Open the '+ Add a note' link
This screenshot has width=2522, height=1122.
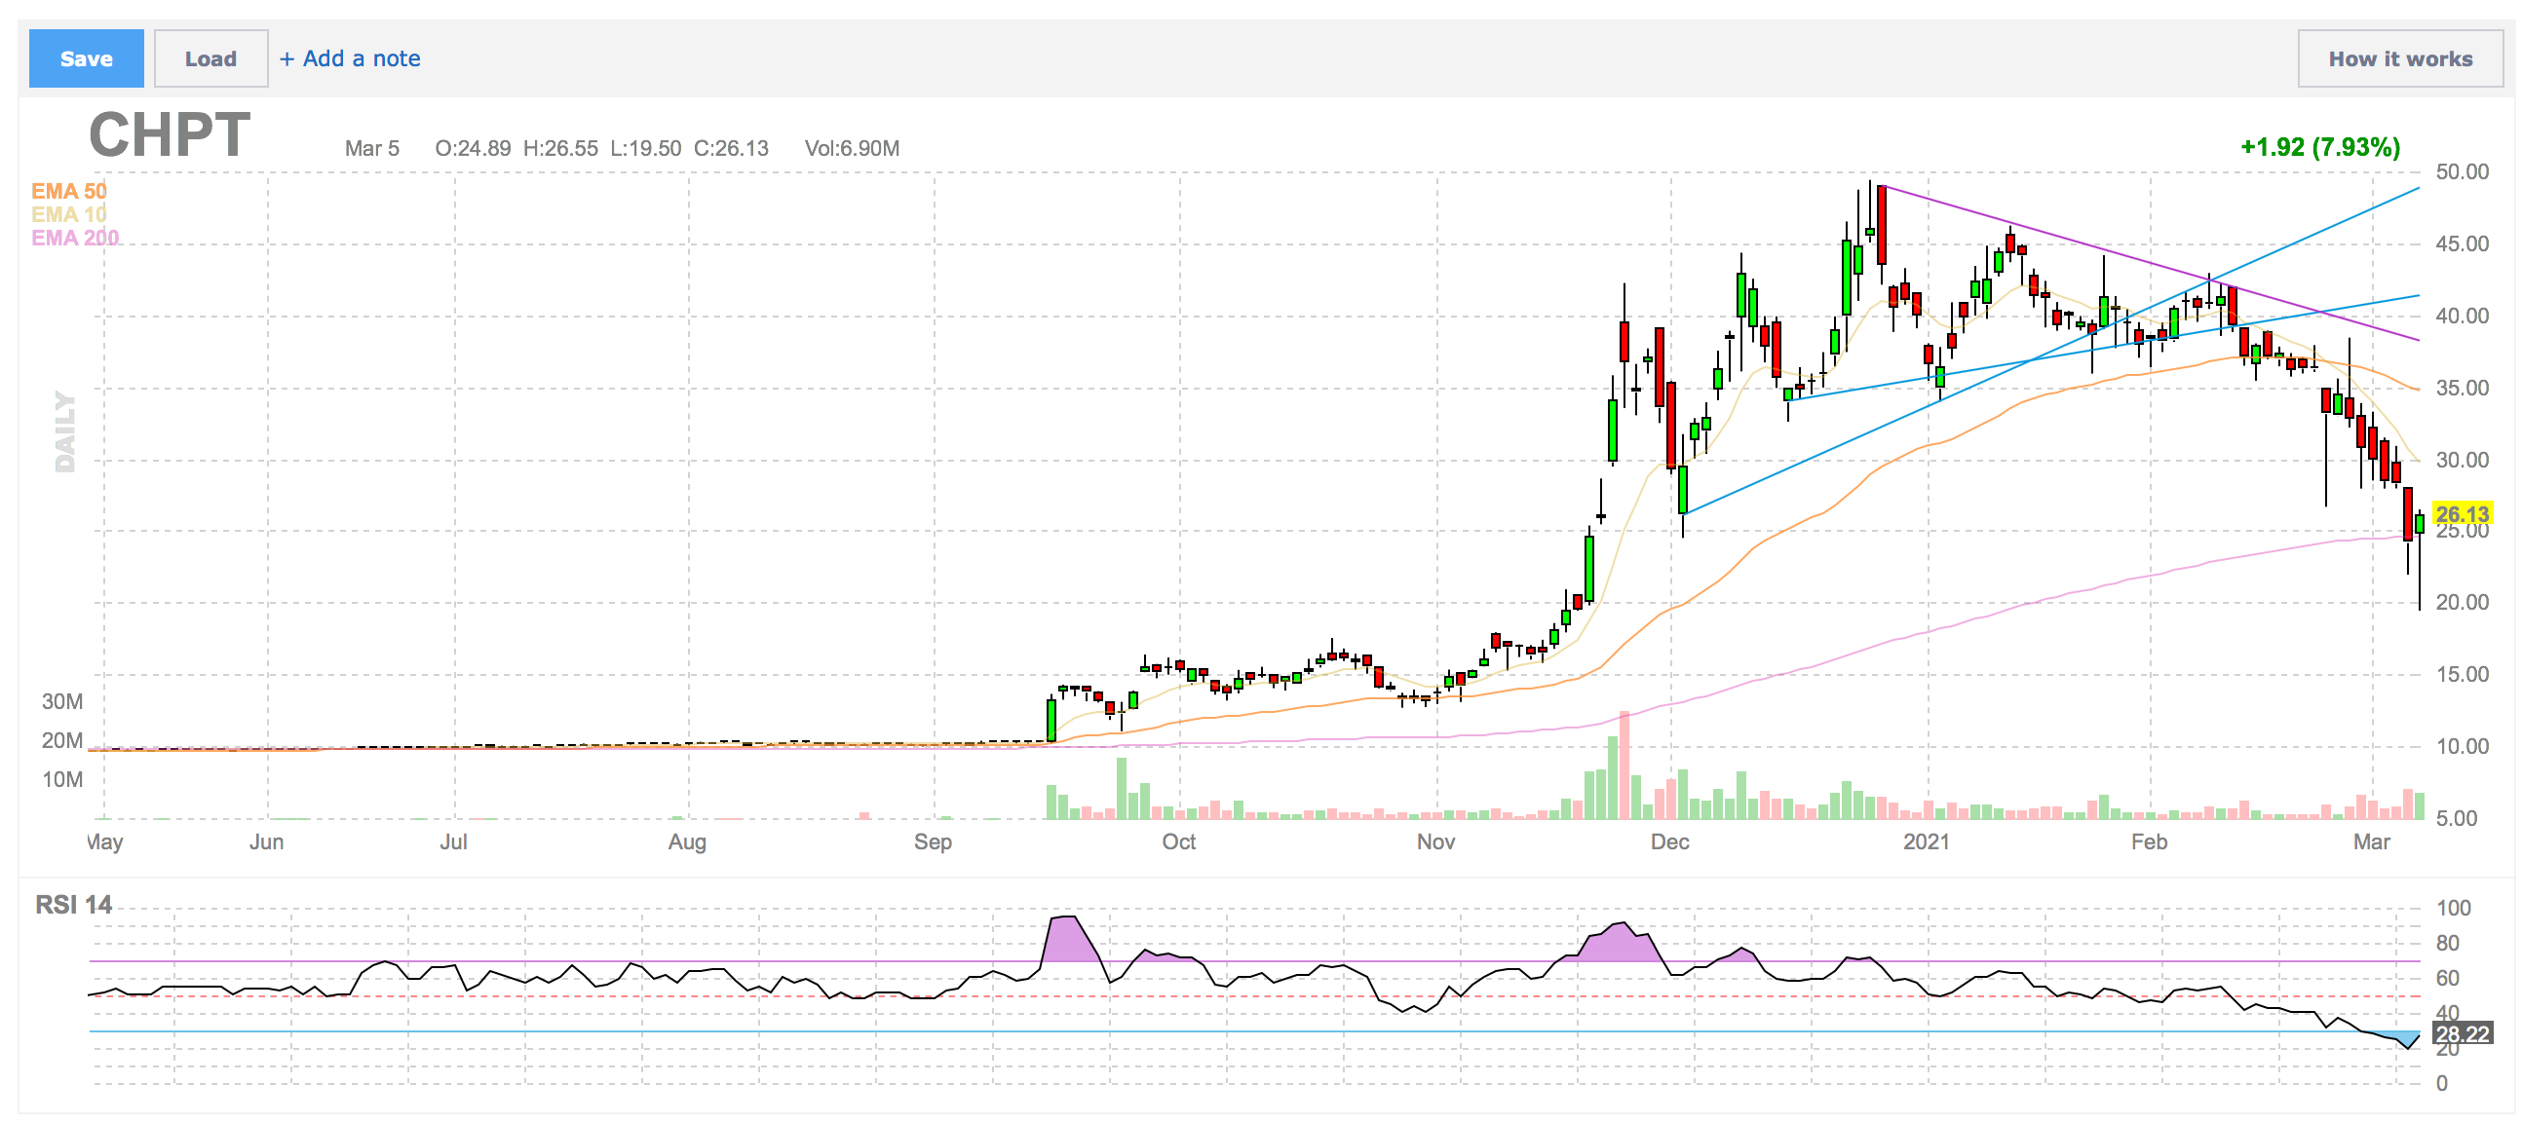point(351,58)
